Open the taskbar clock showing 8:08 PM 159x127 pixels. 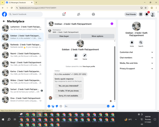[148, 119]
